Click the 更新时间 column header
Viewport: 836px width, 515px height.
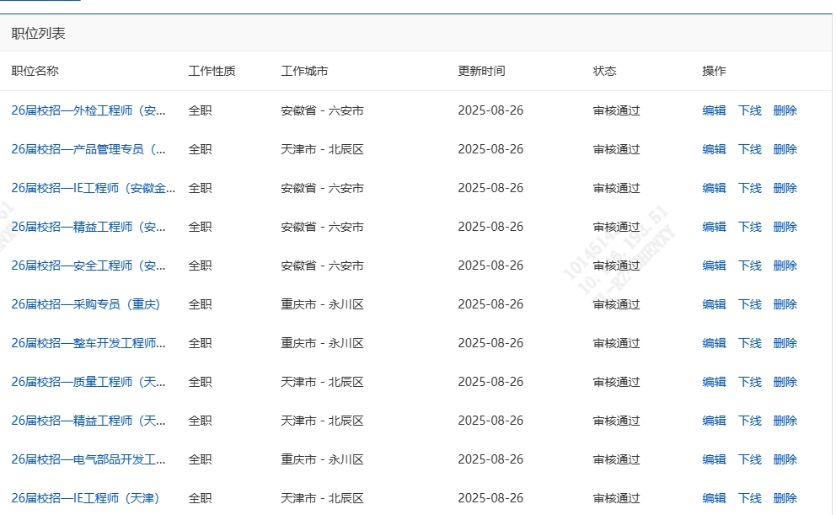pos(481,71)
